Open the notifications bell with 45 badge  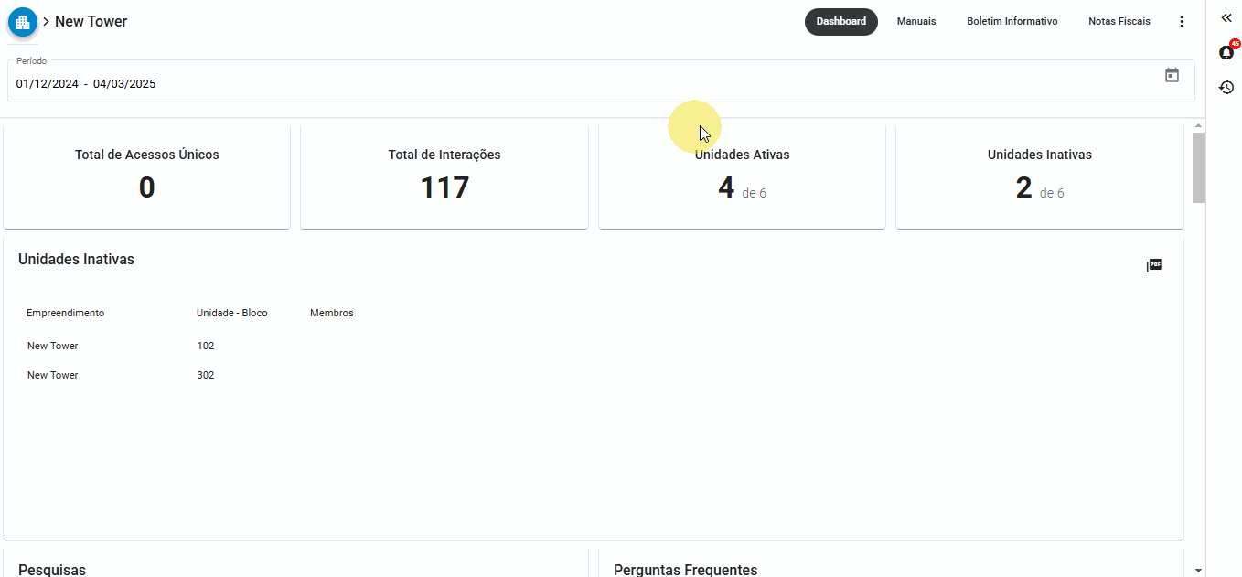[1226, 52]
